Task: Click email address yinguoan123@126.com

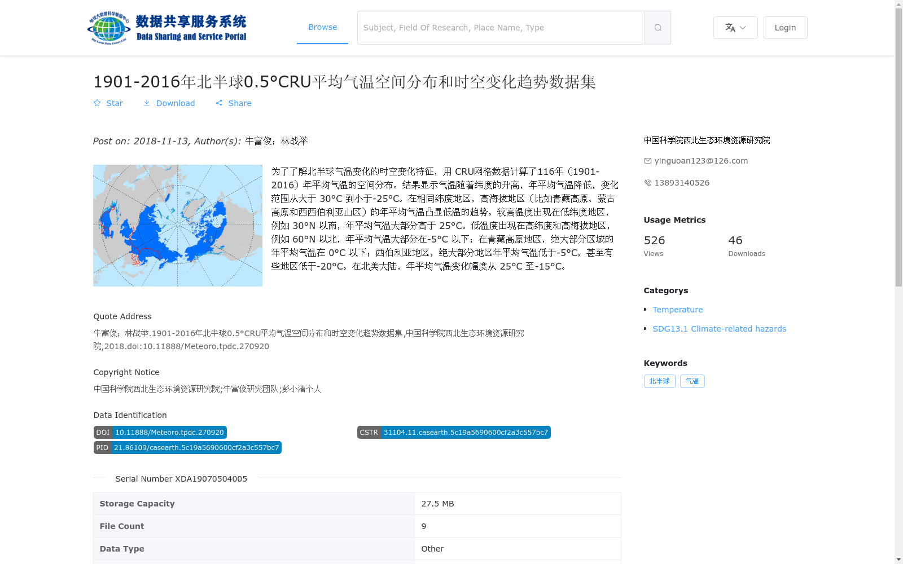Action: (x=701, y=161)
